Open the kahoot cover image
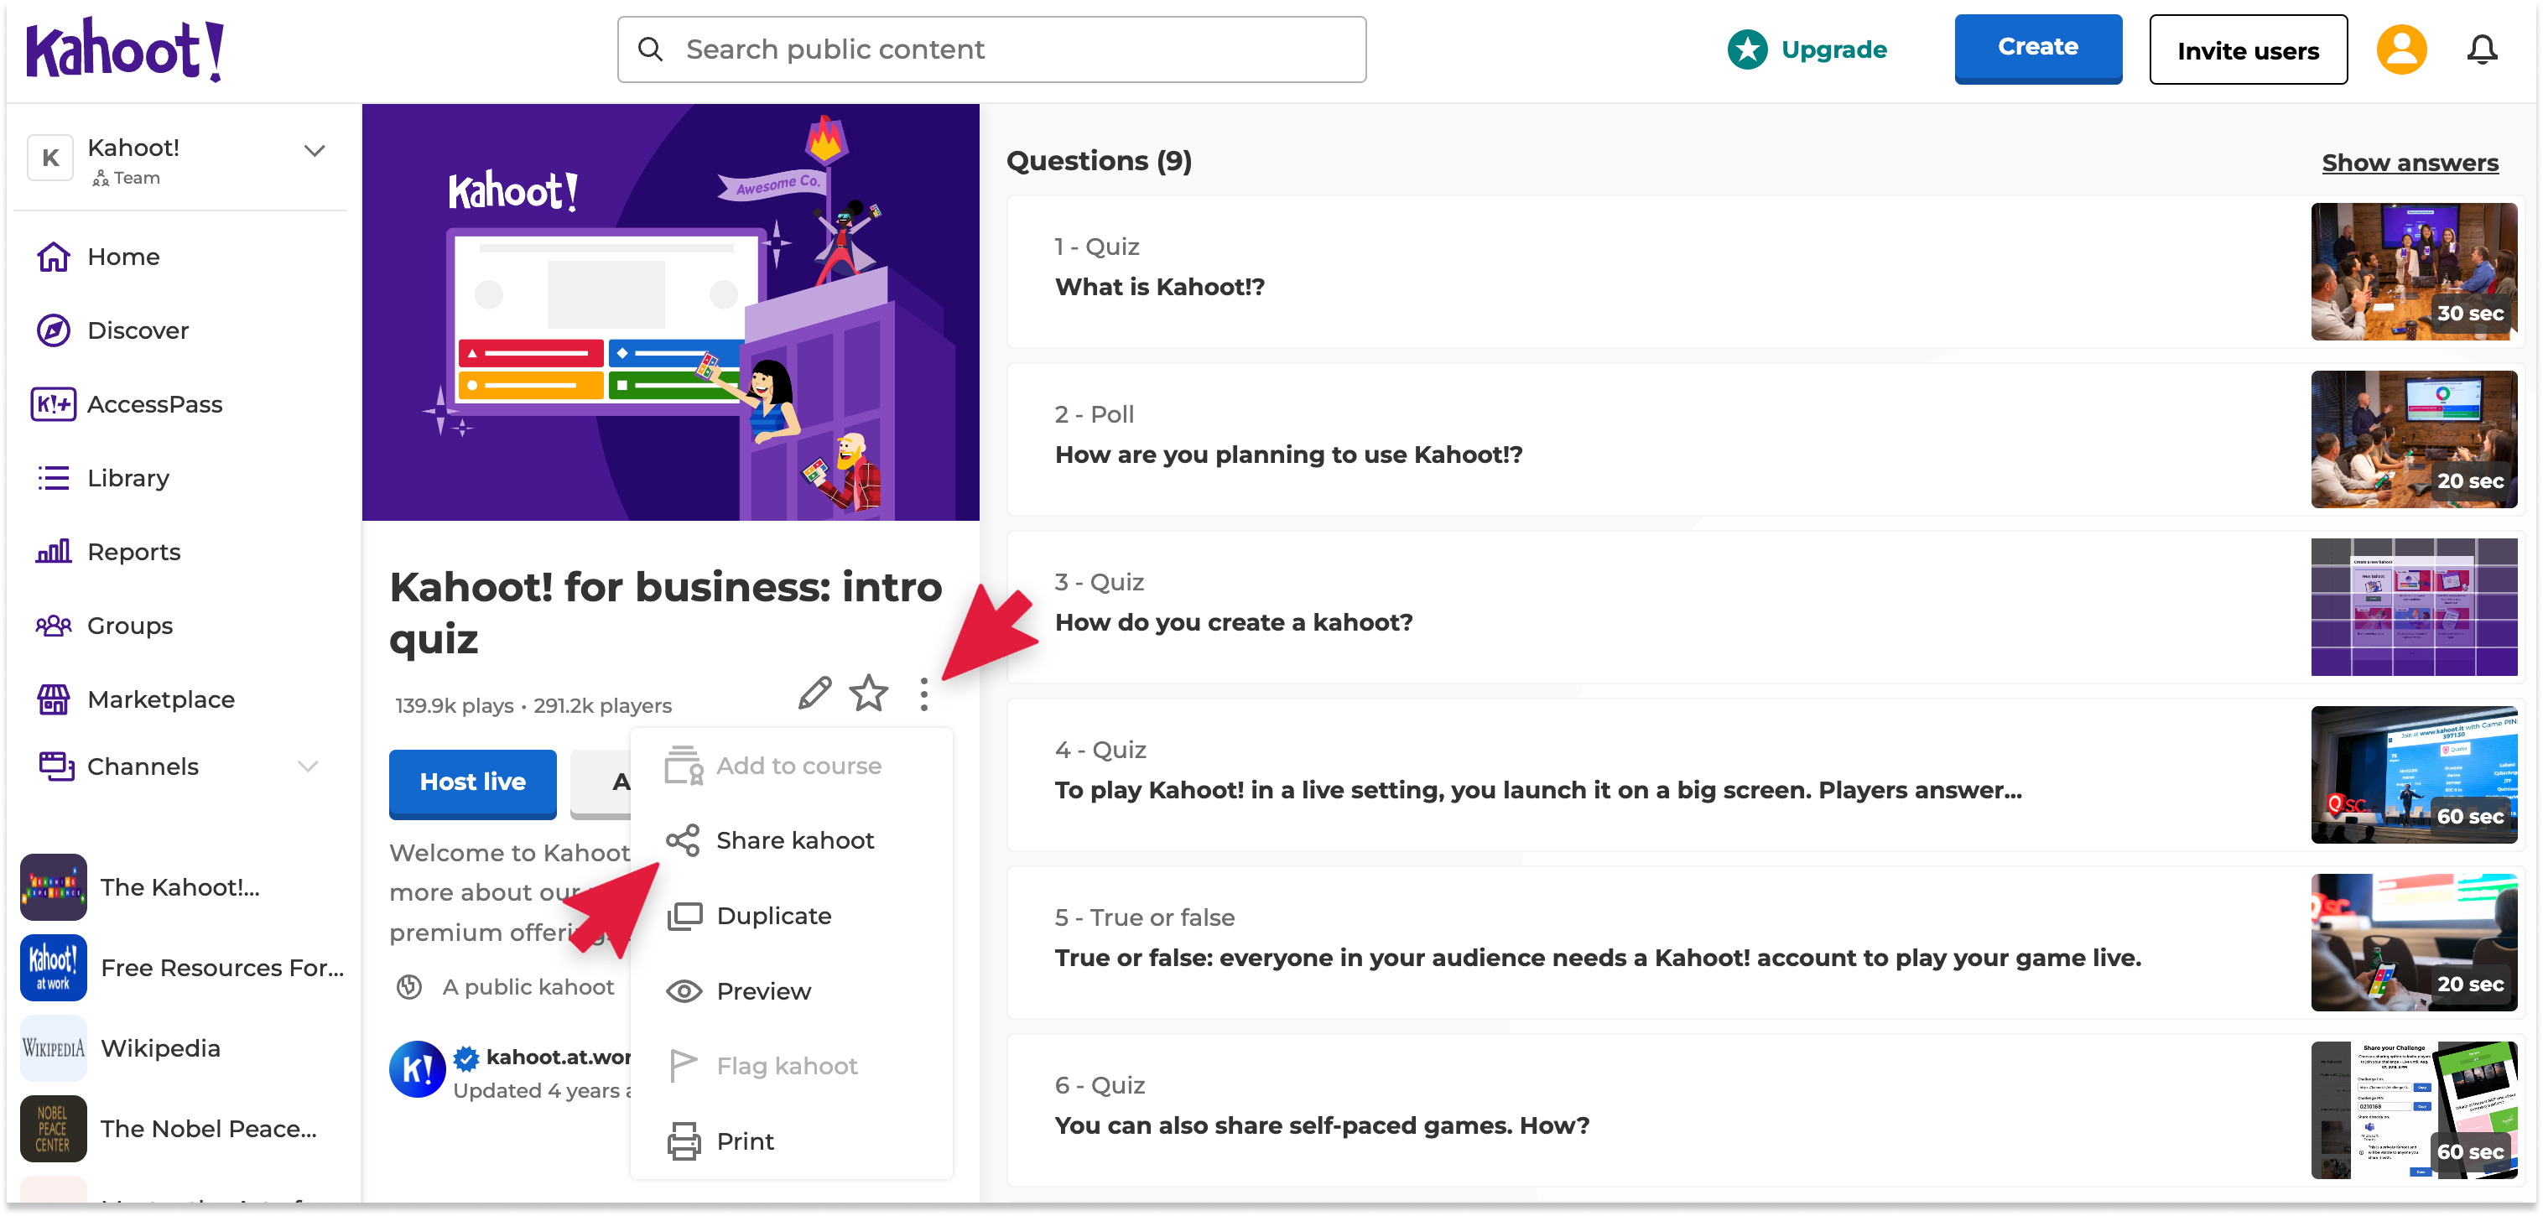Screen dimensions: 2543x1216 [670, 313]
